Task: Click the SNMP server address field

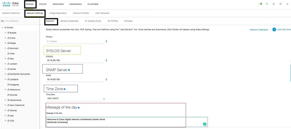Action: pos(74,79)
